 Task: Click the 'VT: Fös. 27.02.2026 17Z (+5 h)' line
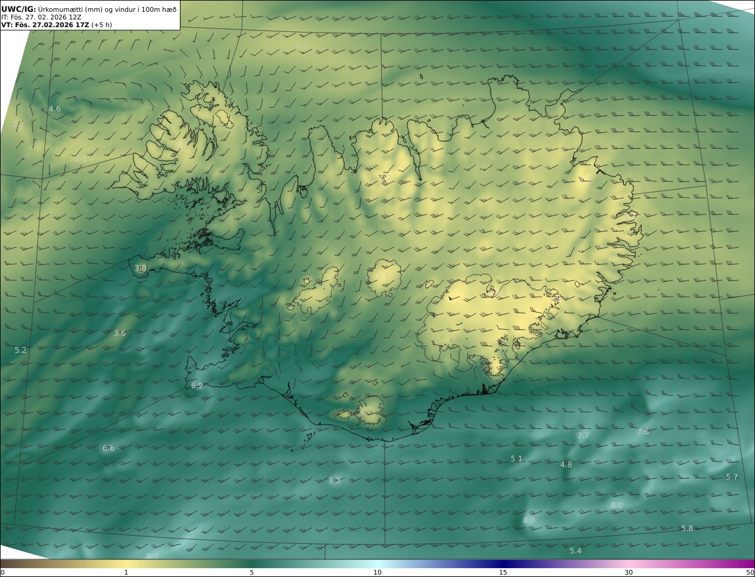pyautogui.click(x=57, y=25)
